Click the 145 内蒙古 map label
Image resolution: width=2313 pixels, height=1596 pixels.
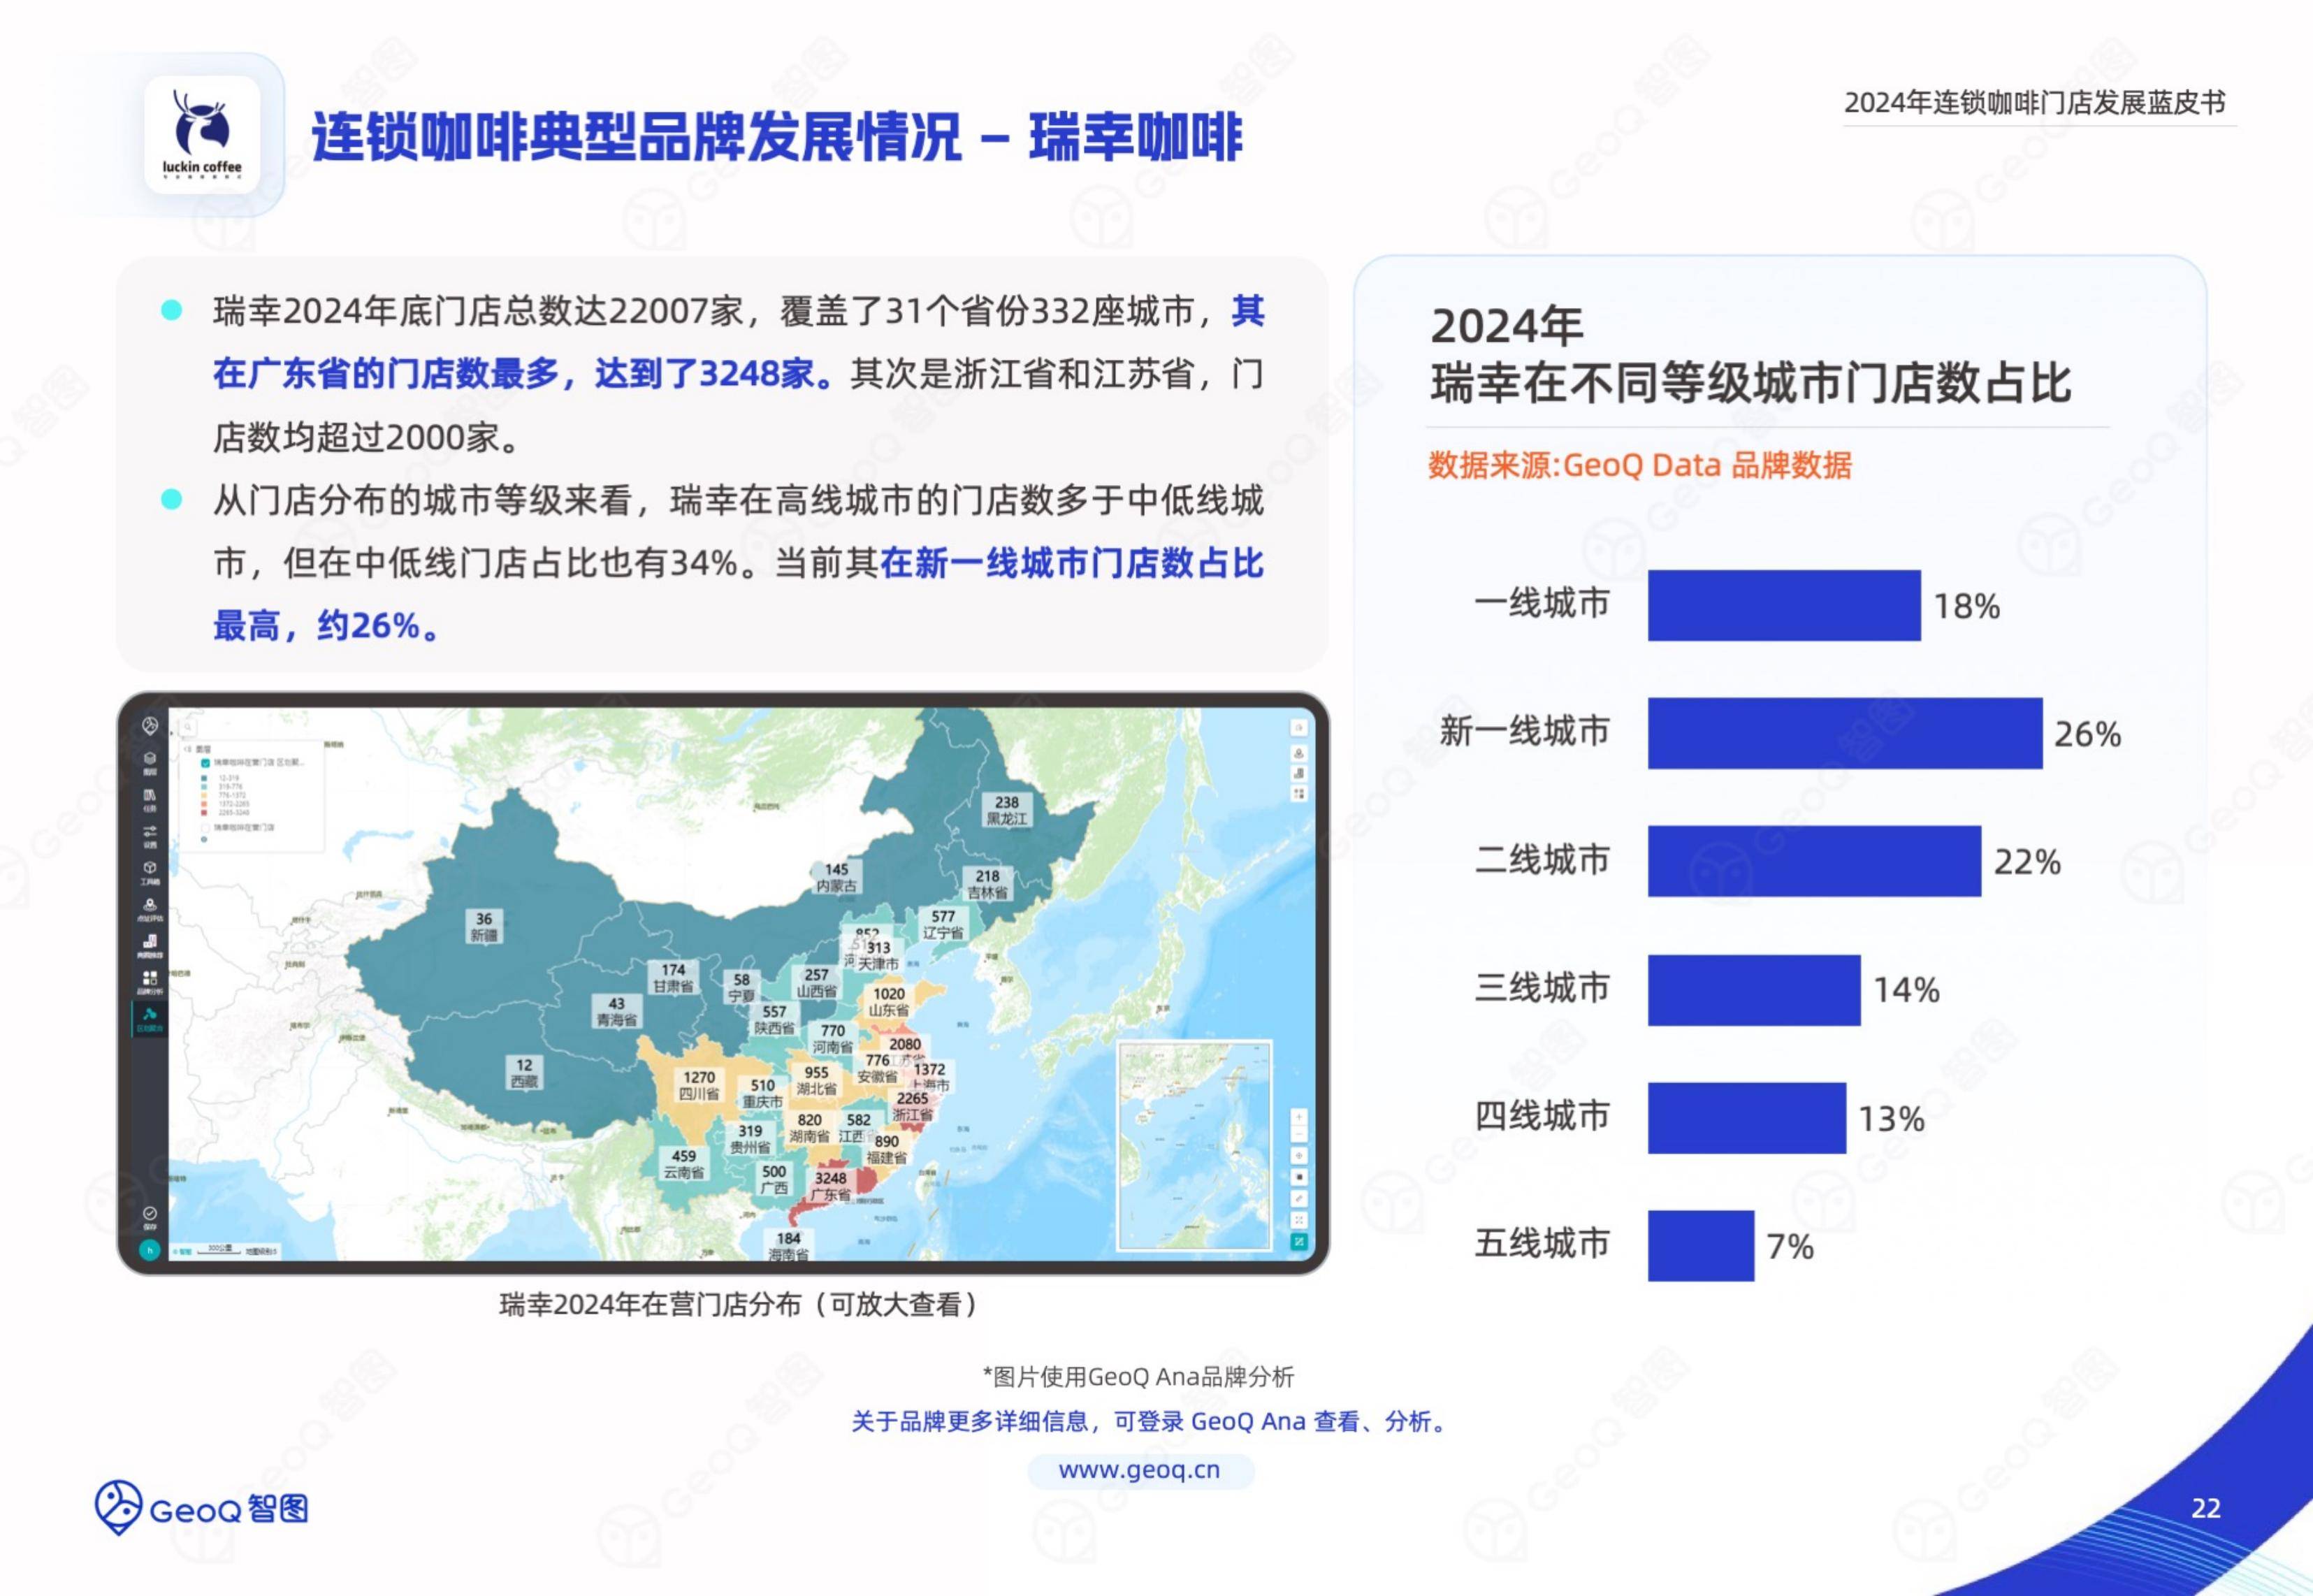[836, 877]
